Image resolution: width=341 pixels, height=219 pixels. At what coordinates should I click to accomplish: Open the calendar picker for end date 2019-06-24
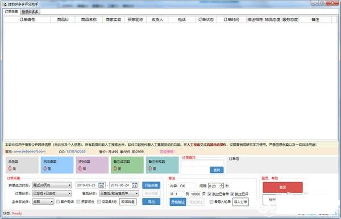(x=135, y=186)
